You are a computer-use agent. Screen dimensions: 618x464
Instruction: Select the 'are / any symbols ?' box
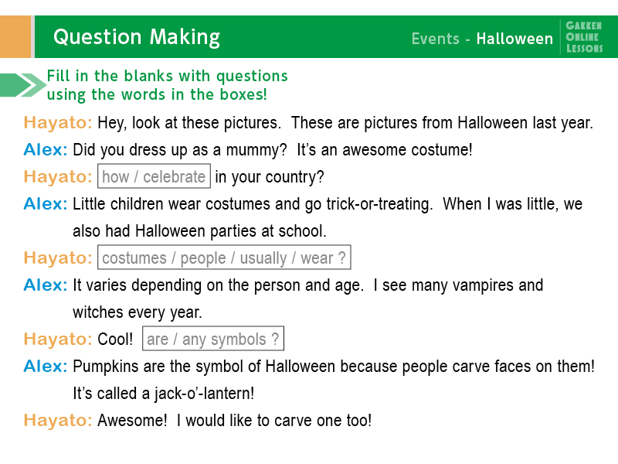(x=213, y=339)
